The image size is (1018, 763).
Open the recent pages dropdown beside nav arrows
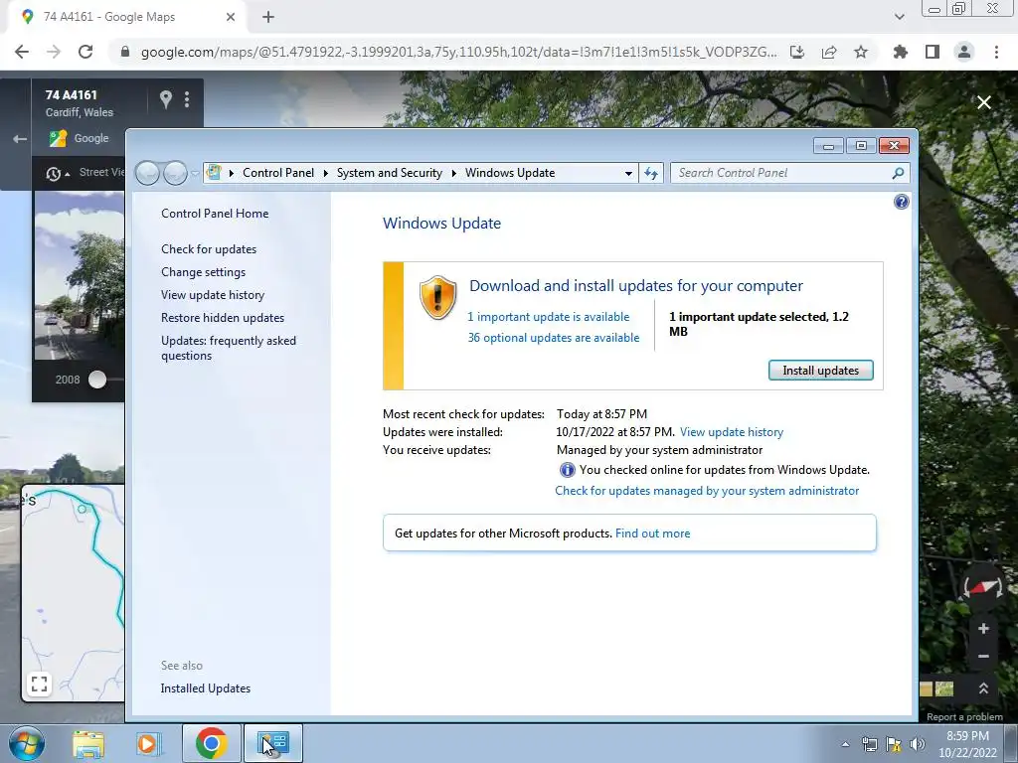point(195,173)
